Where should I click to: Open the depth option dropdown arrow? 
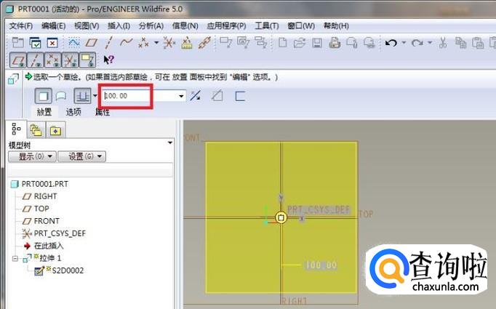tap(95, 95)
